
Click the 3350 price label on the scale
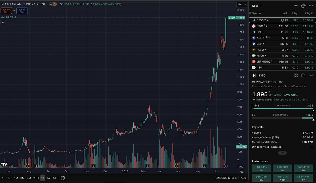point(236,18)
